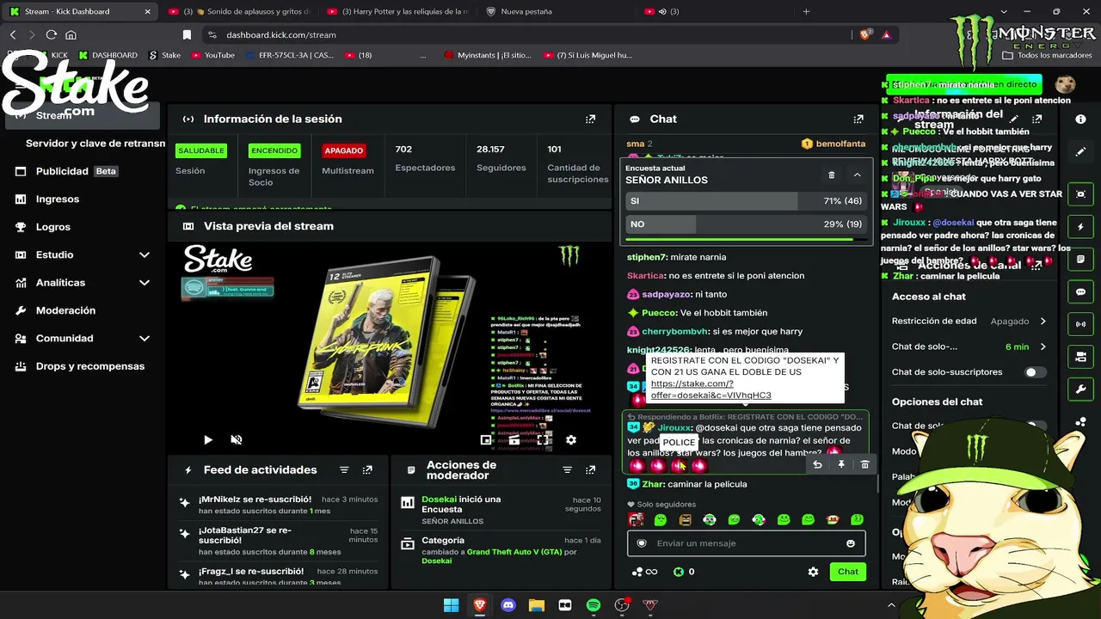This screenshot has width=1101, height=619.
Task: Open the wrench icon in right toolbar
Action: point(1081,389)
